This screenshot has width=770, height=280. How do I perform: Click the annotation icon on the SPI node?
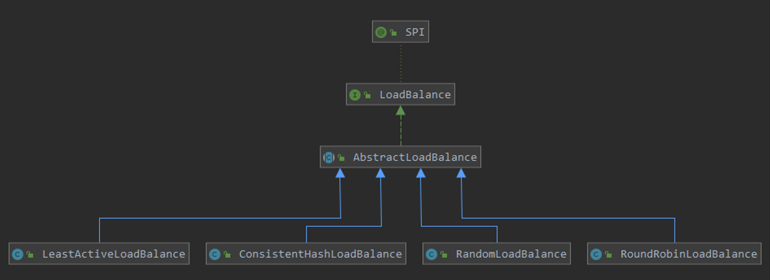(381, 32)
